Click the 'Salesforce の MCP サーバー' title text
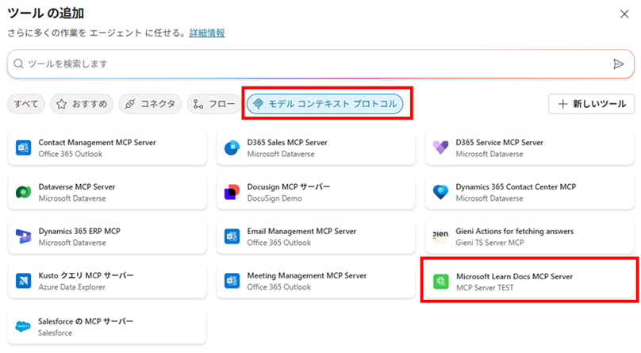This screenshot has width=641, height=353. (86, 321)
